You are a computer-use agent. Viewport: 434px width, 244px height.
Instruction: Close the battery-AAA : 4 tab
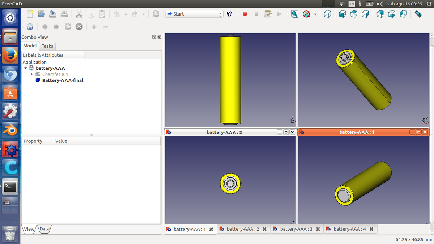371,229
